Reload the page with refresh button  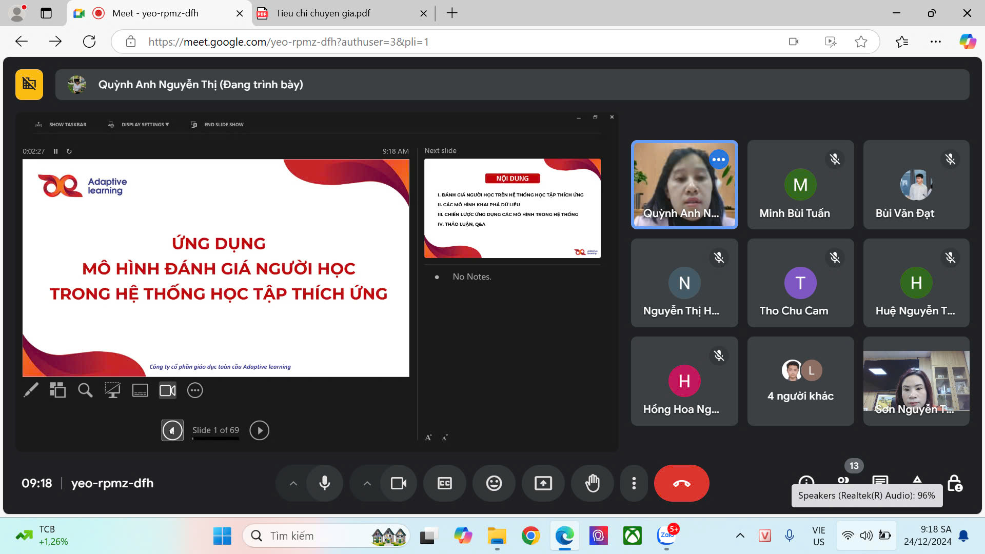(x=89, y=42)
